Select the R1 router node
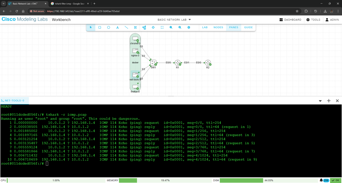This screenshot has width=342, height=183. [x=178, y=63]
